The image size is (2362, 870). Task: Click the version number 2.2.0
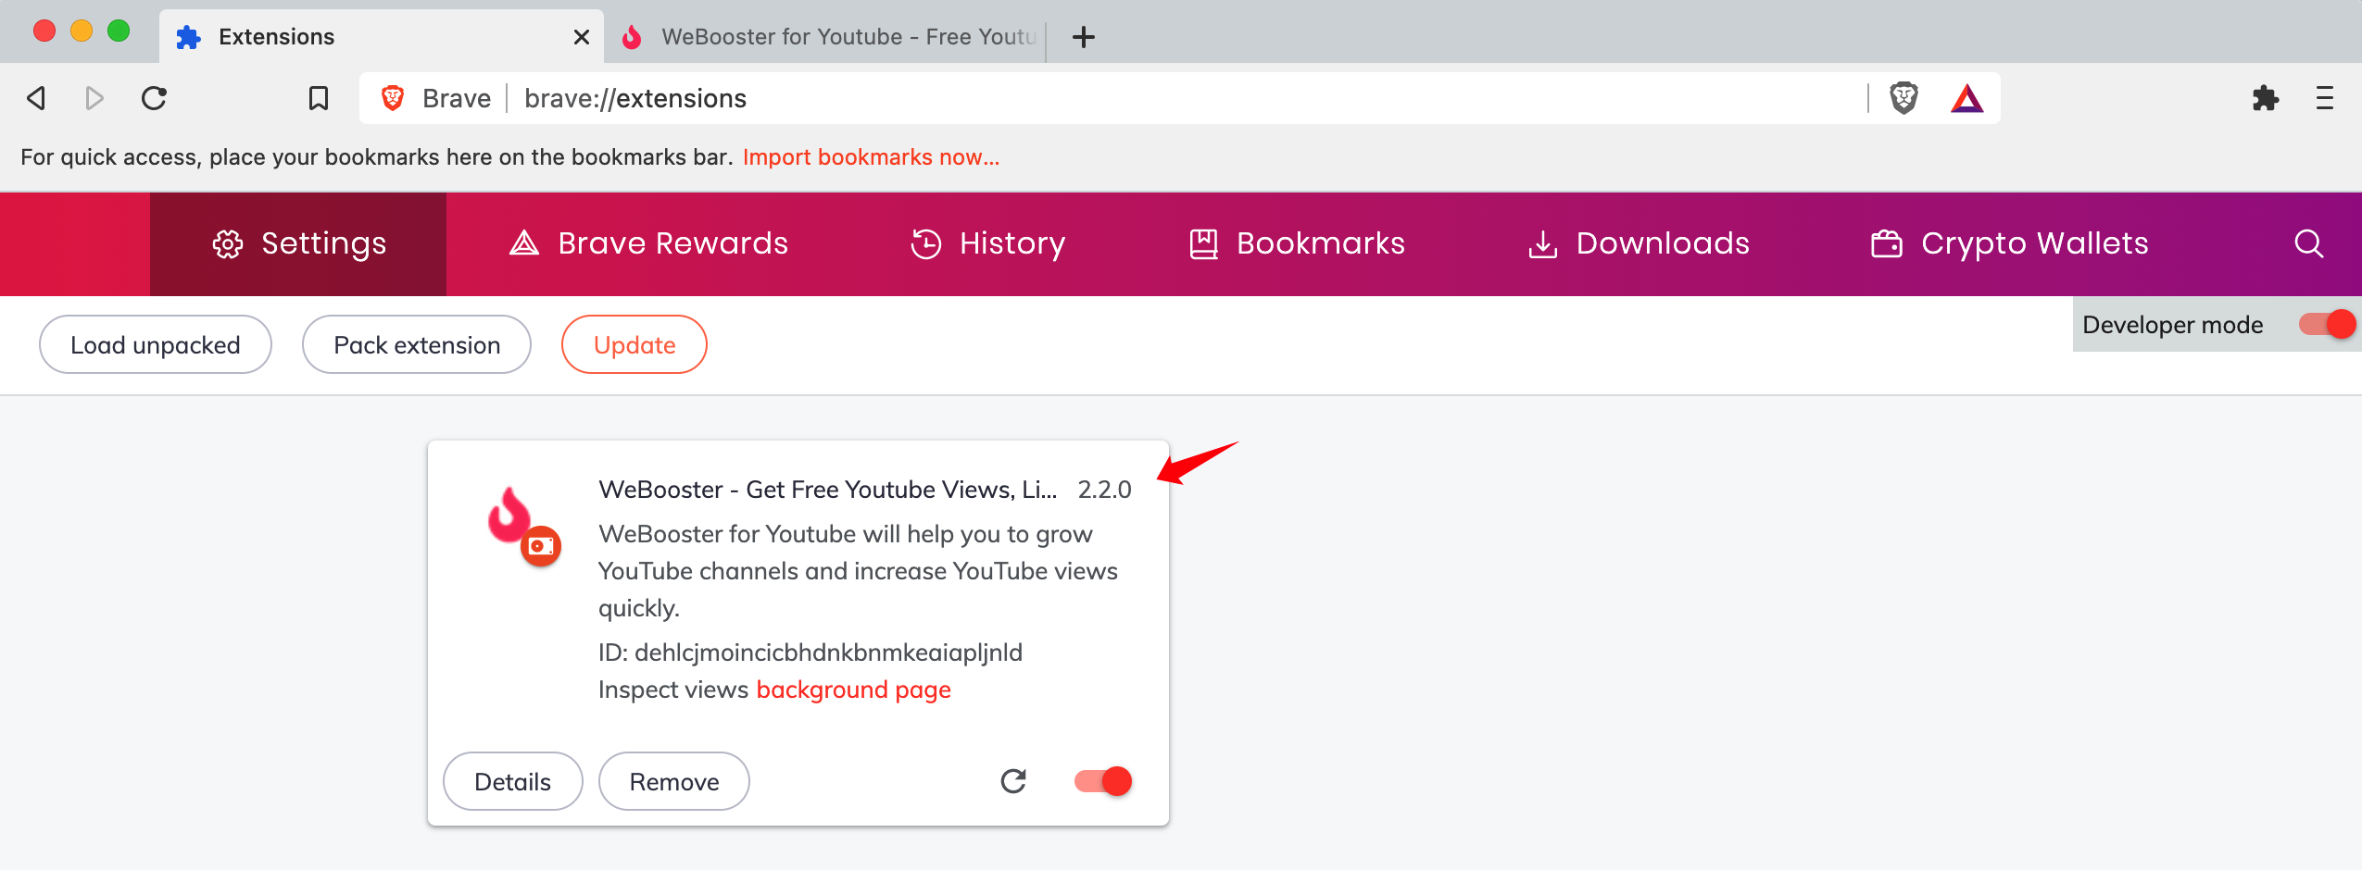tap(1104, 490)
